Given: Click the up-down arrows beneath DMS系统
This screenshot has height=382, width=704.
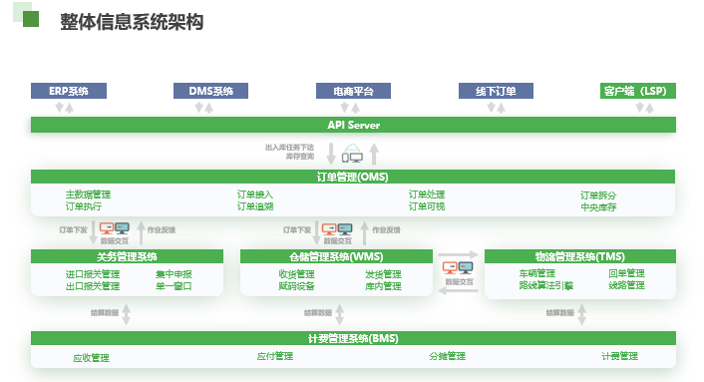Looking at the screenshot, I should point(204,108).
